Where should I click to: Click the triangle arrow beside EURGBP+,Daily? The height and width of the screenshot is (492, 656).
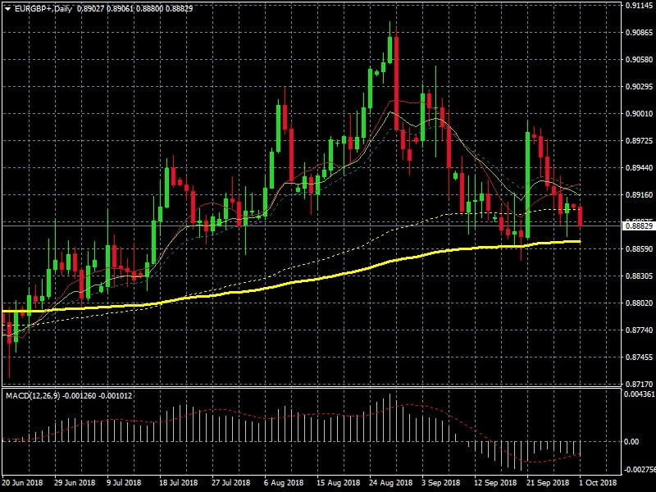[x=7, y=7]
